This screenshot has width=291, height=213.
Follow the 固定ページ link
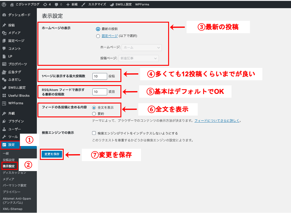tap(110, 36)
